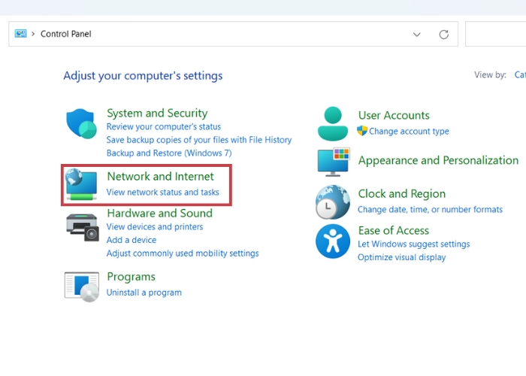The image size is (526, 376).
Task: Click the Appearance and Personalization monitor icon
Action: click(x=333, y=162)
